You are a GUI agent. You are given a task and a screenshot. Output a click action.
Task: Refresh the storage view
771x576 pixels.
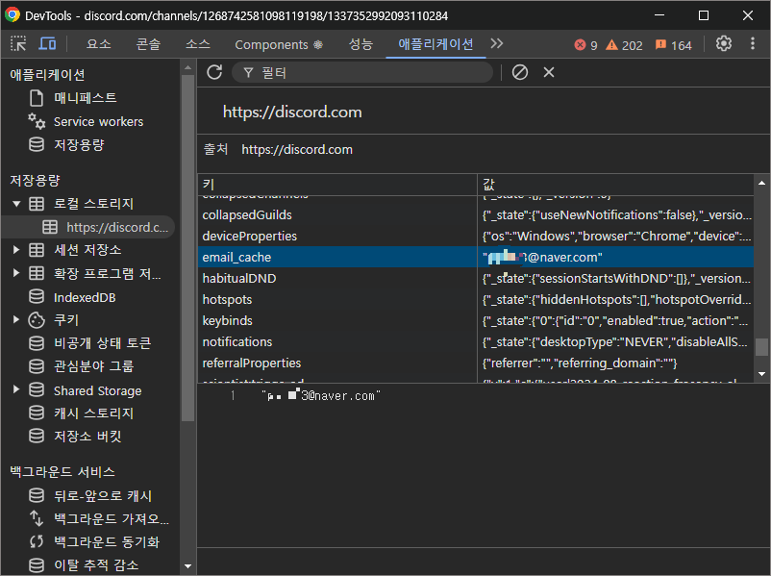coord(214,72)
